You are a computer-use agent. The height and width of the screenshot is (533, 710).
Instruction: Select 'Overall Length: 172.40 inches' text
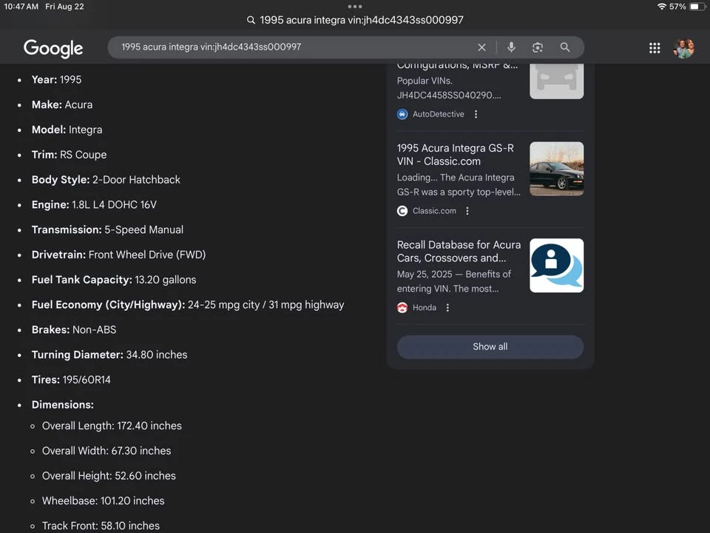112,426
